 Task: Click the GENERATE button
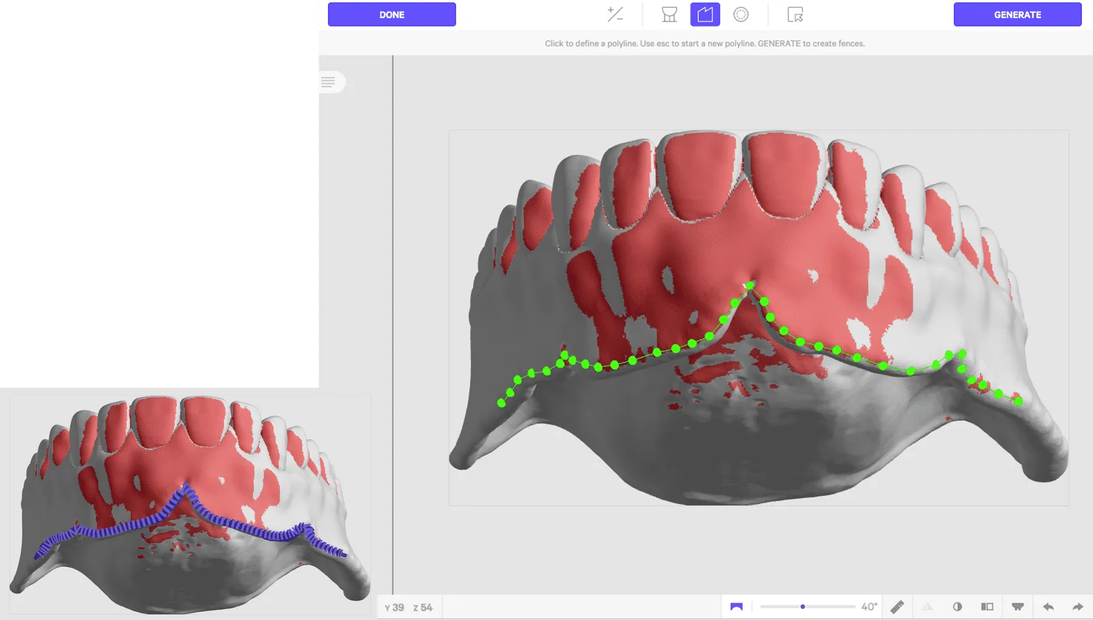tap(1018, 14)
